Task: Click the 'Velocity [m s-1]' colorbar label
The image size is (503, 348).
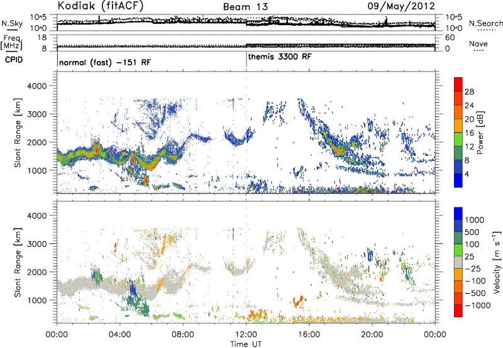Action: coord(497,262)
